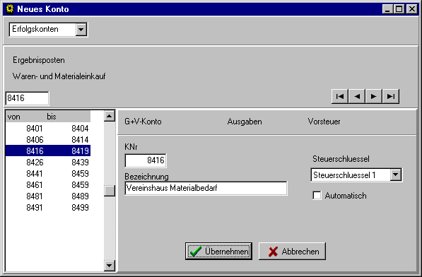Image resolution: width=422 pixels, height=277 pixels.
Task: Select range row 8461 to 8459
Action: click(48, 184)
